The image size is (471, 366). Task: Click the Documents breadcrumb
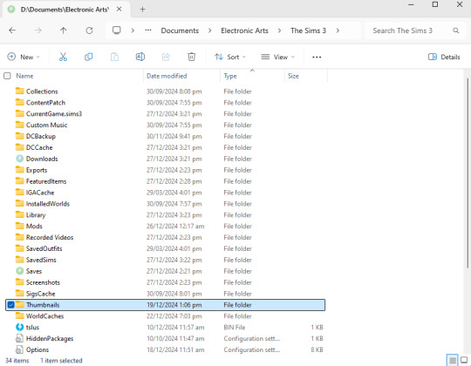pyautogui.click(x=180, y=30)
